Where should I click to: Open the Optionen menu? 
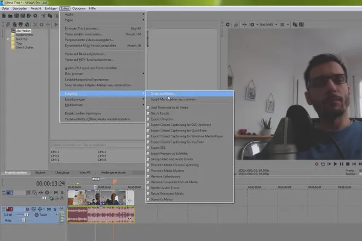coord(78,8)
